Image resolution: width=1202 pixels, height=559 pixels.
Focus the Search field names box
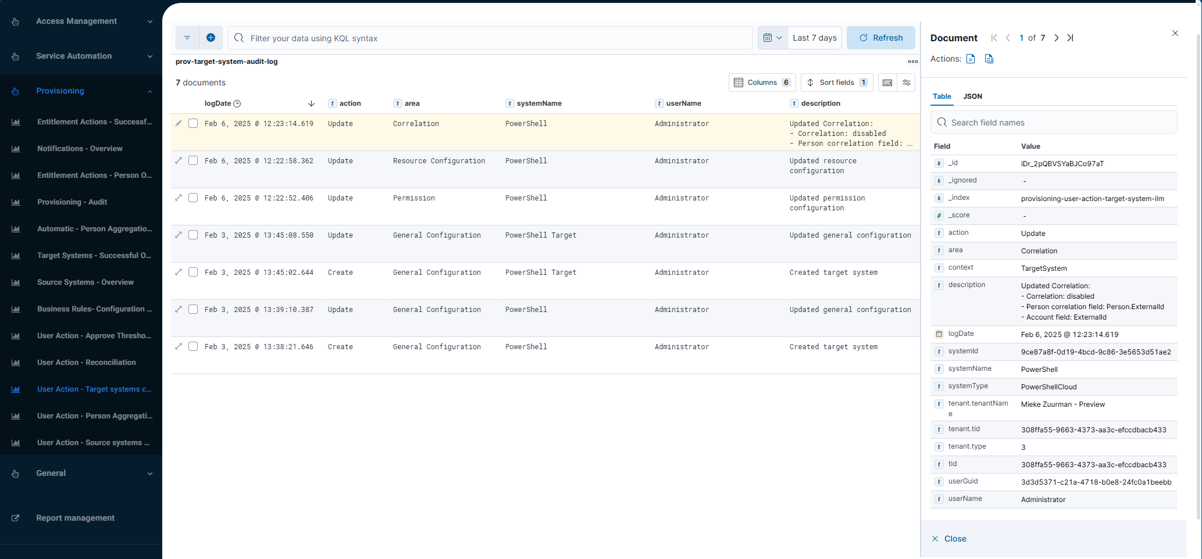pyautogui.click(x=1054, y=123)
